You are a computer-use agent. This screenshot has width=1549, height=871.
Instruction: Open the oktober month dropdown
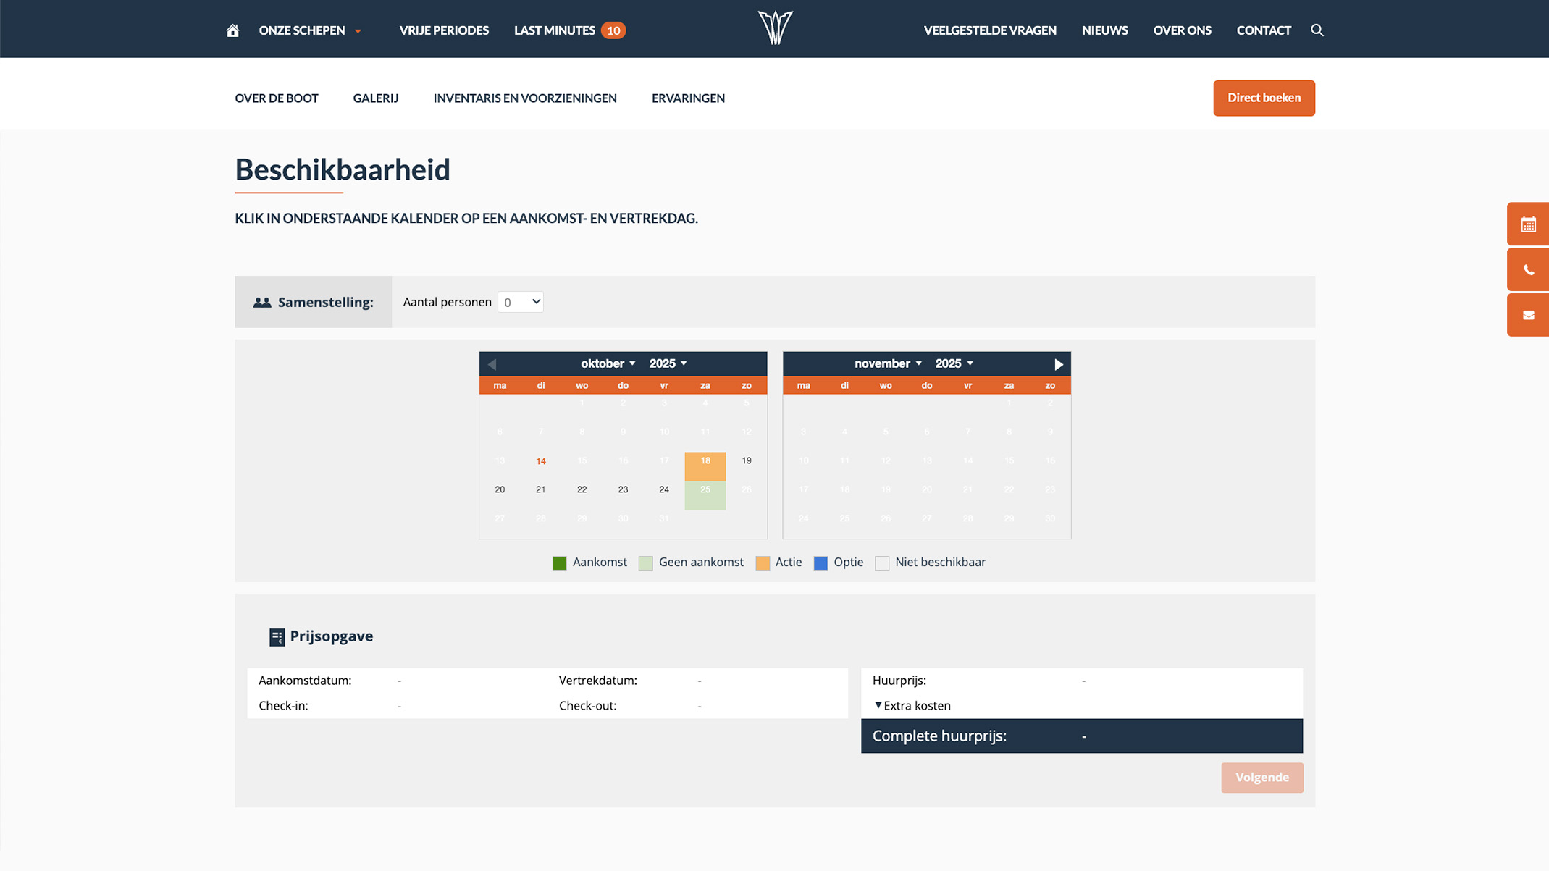click(608, 363)
